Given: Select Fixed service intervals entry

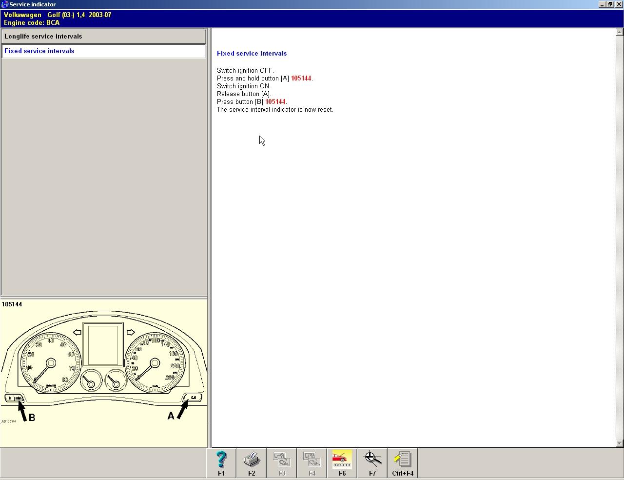Looking at the screenshot, I should [104, 51].
